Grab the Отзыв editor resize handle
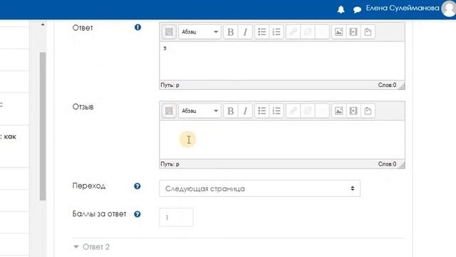Image resolution: width=456 pixels, height=257 pixels. click(x=402, y=165)
